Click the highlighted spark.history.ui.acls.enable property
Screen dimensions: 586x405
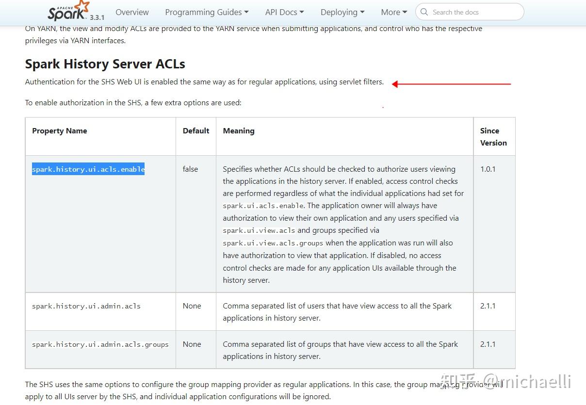click(x=88, y=169)
